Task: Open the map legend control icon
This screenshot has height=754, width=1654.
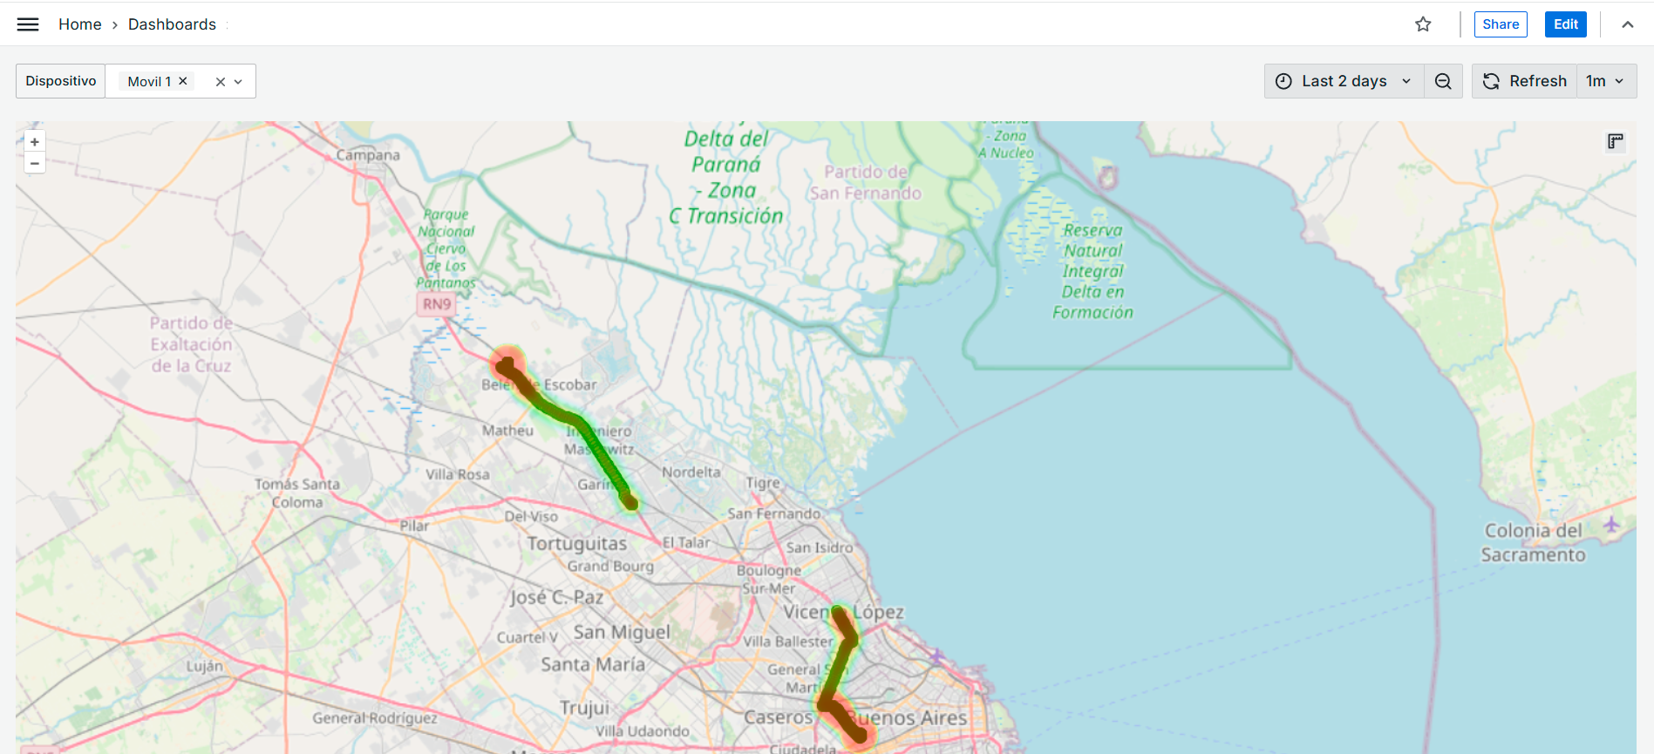Action: click(x=1615, y=142)
